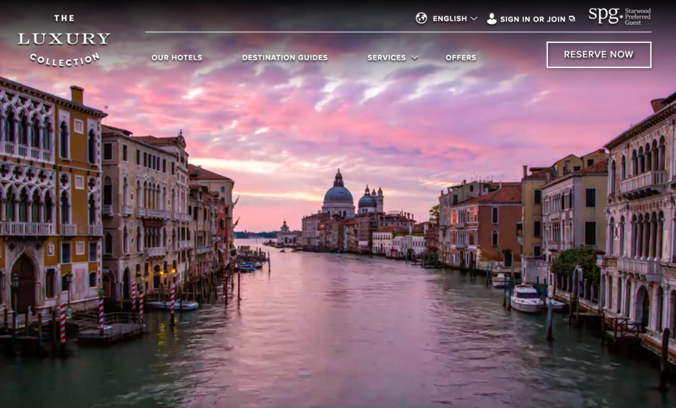Click the OFFERS nav item
Screen dimensions: 676x408
click(461, 58)
